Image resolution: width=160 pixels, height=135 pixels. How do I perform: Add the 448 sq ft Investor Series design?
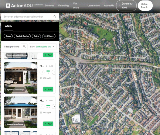click(x=48, y=124)
